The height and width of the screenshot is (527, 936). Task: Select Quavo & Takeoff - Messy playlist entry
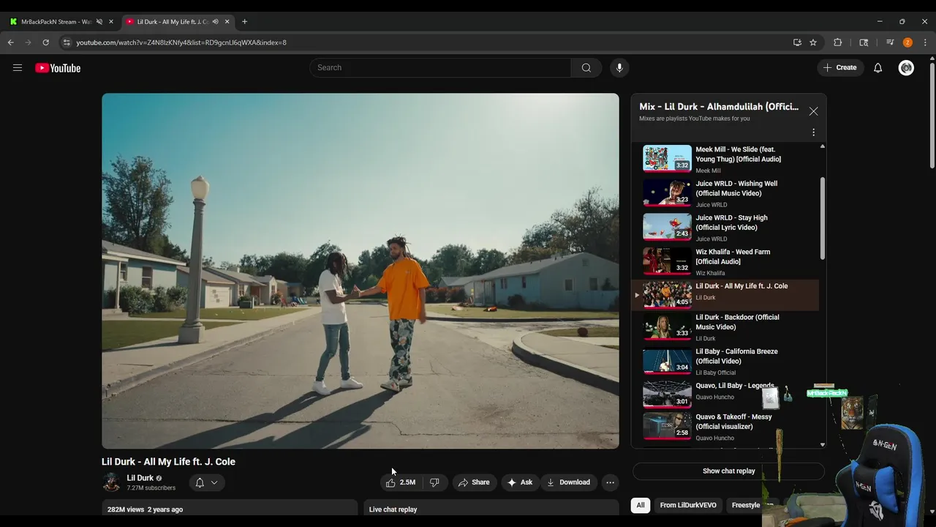point(725,426)
